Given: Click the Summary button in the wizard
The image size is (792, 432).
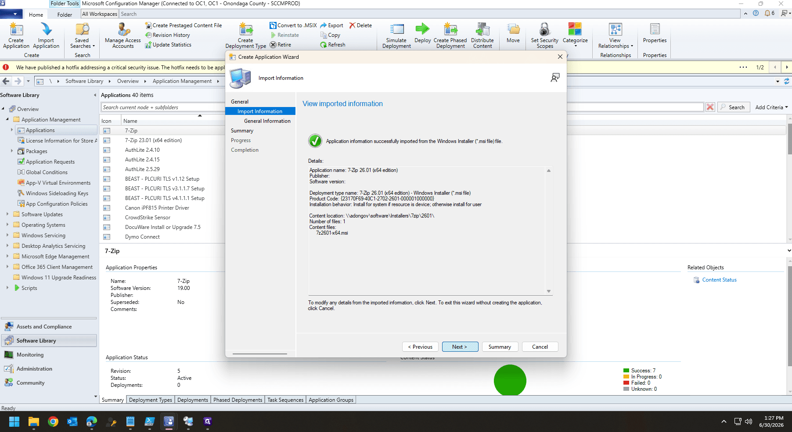Looking at the screenshot, I should click(500, 347).
